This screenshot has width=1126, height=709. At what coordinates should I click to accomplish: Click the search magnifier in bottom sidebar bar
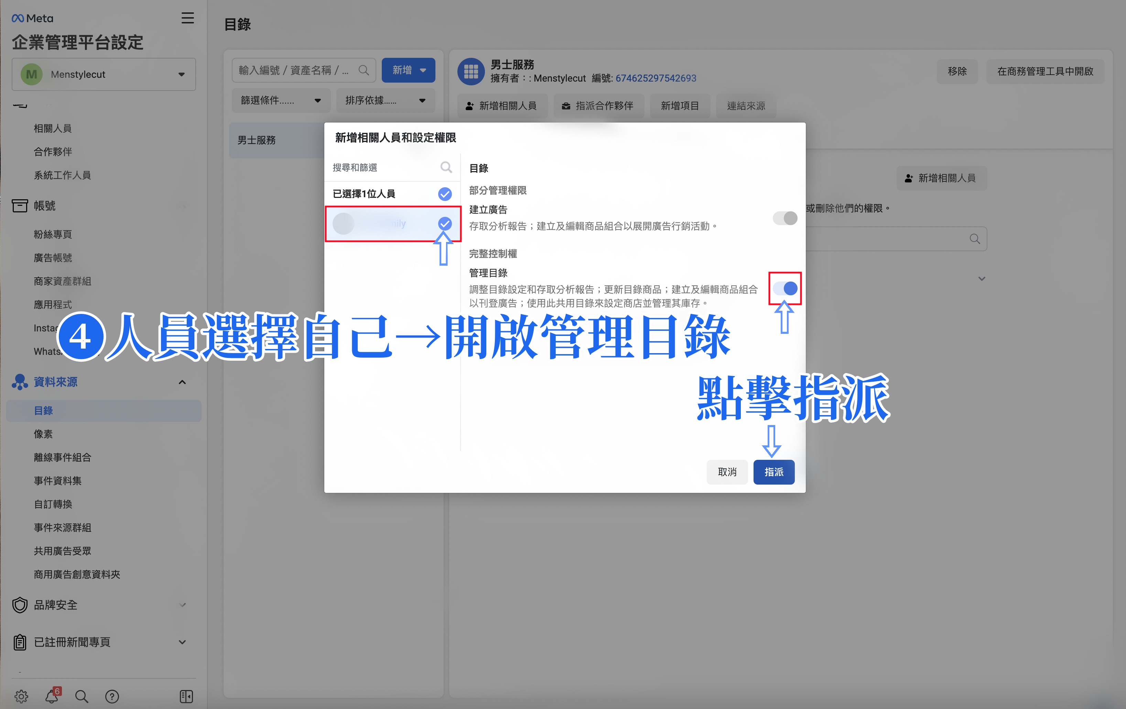[x=82, y=696]
